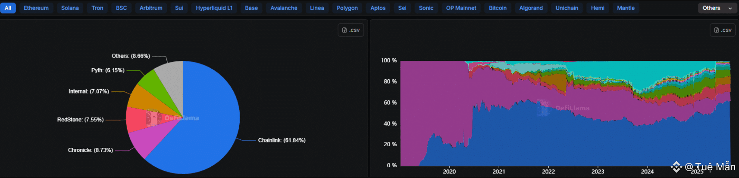
Task: Click the Internal: (7.07%) label
Action: (x=89, y=91)
